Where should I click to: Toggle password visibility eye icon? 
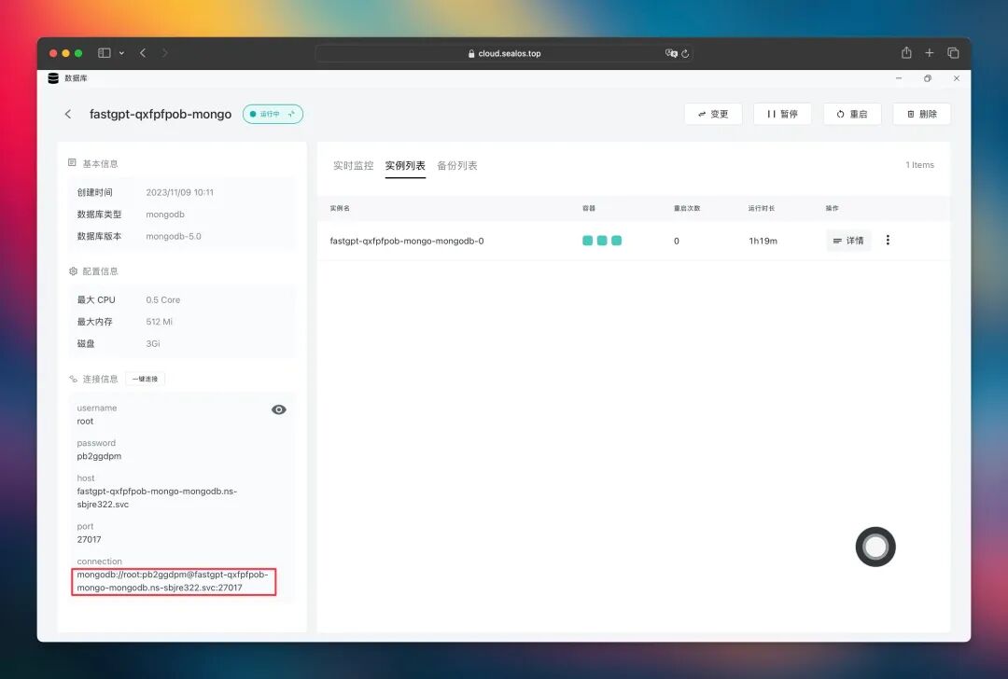278,409
